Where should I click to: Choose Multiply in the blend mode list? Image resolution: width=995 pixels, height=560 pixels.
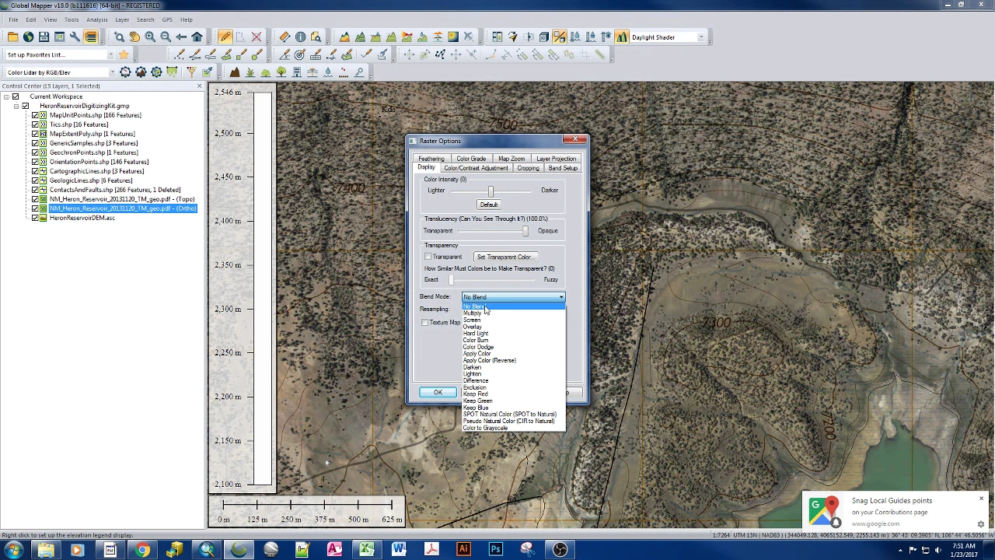click(473, 313)
